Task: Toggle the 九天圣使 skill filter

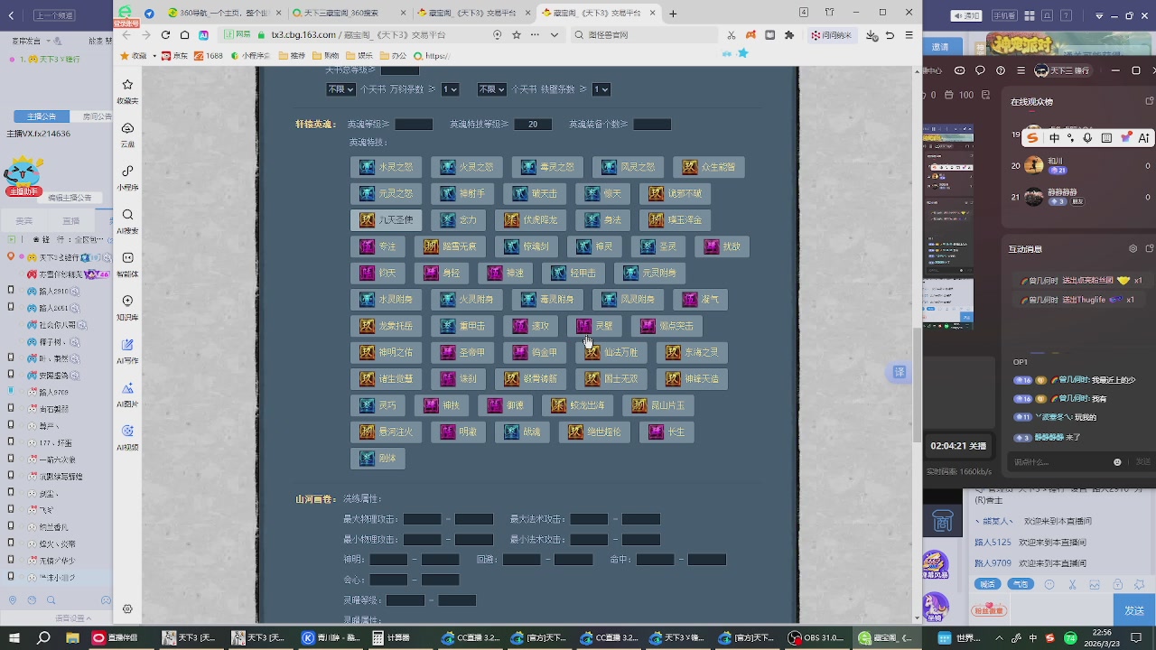Action: (387, 220)
